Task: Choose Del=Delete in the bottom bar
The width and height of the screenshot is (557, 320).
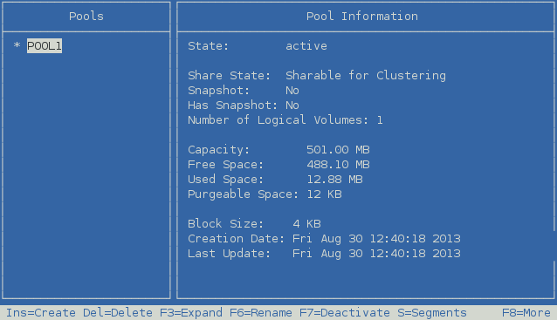Action: point(118,313)
